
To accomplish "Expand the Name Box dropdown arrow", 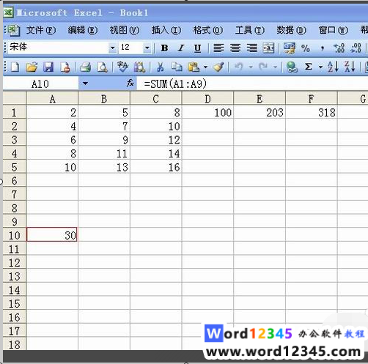I will (85, 83).
